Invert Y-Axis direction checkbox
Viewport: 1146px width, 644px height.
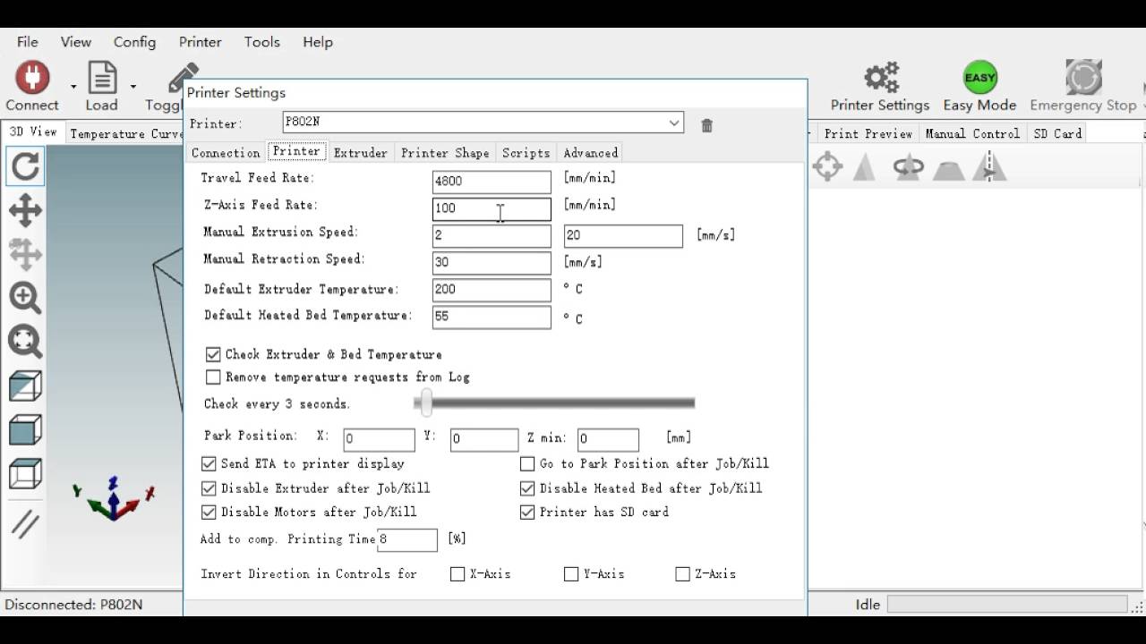pyautogui.click(x=571, y=574)
